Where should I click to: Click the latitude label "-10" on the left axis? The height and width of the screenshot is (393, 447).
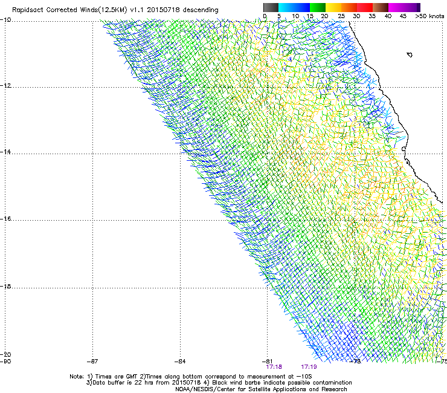click(5, 20)
